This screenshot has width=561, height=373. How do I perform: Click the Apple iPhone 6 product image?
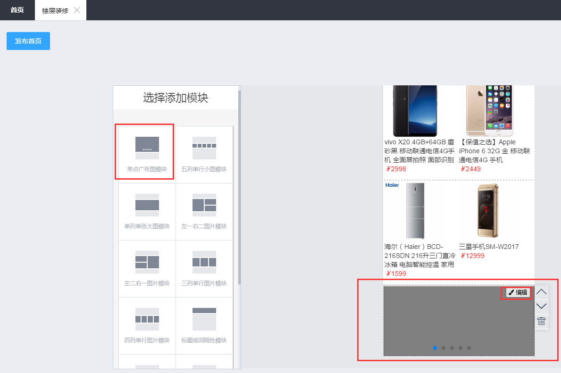490,111
